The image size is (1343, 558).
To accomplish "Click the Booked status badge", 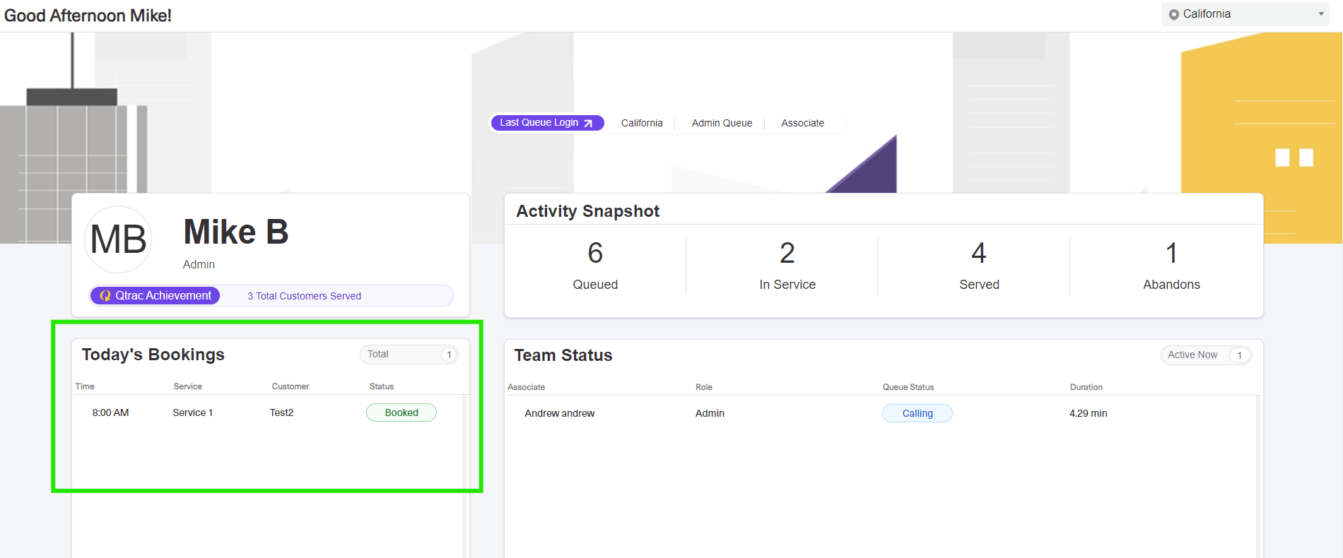I will [401, 412].
